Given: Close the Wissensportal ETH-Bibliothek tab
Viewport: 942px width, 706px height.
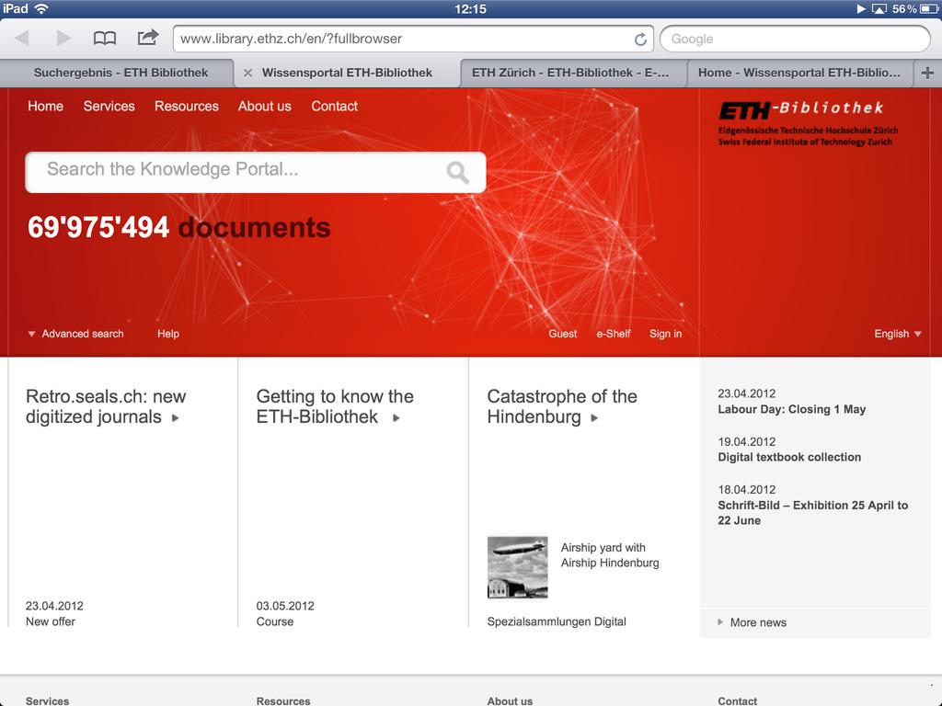Looking at the screenshot, I should pyautogui.click(x=247, y=73).
